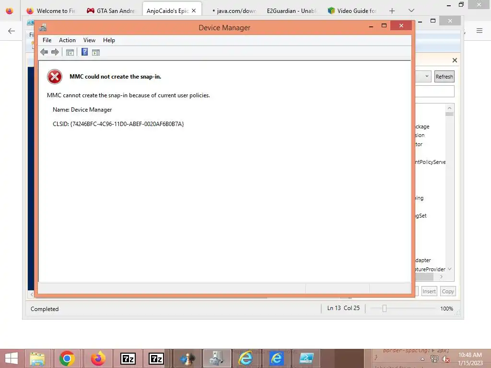Screen dimensions: 491x368
Task: Open the blue Help toolbar icon
Action: coord(84,52)
